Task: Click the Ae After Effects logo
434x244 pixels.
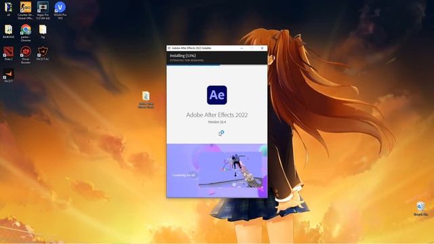Action: (217, 95)
